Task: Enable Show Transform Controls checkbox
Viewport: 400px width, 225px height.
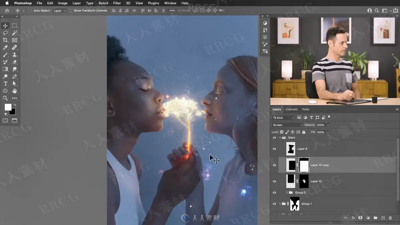Action: tap(70, 11)
